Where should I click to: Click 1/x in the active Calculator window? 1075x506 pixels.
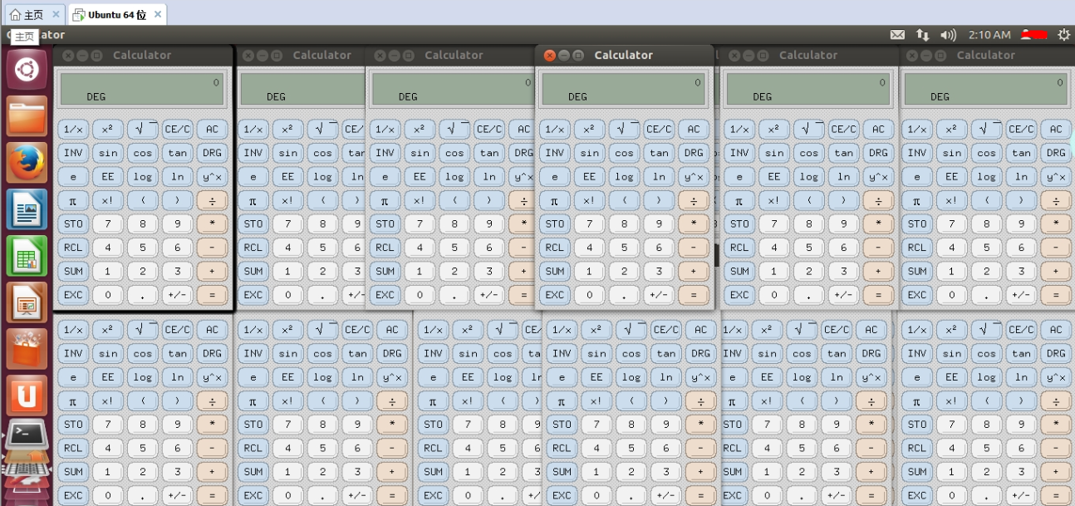[x=554, y=129]
